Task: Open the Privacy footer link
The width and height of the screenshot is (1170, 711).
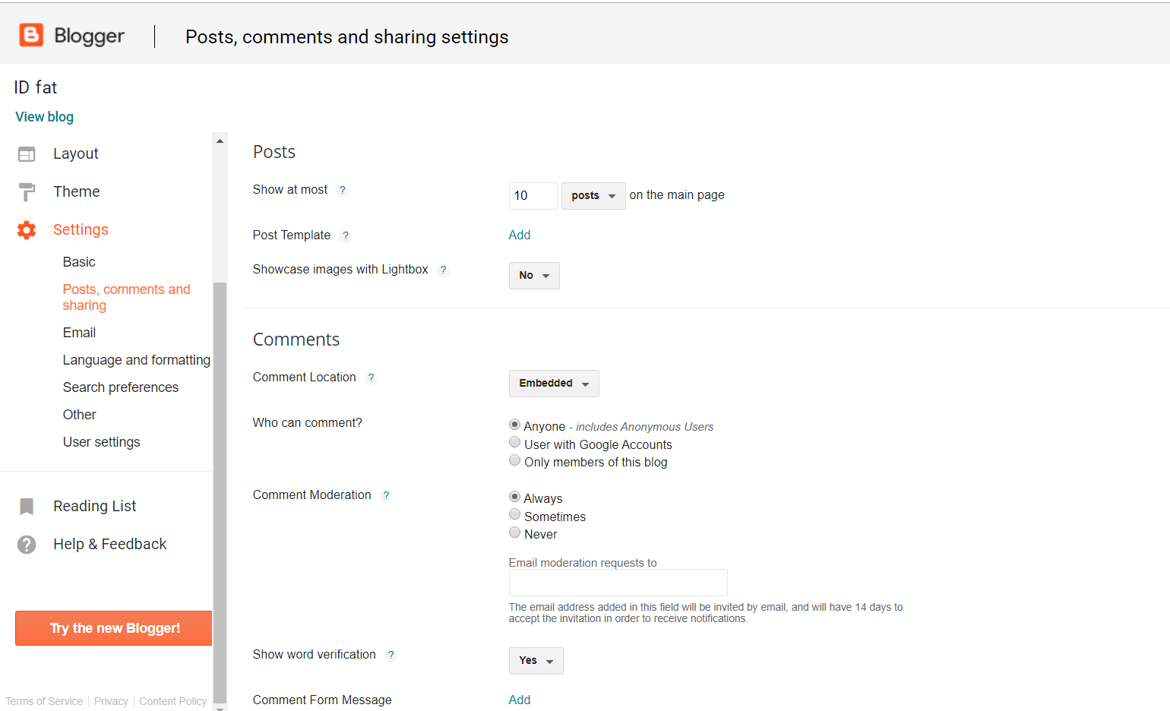Action: (111, 701)
